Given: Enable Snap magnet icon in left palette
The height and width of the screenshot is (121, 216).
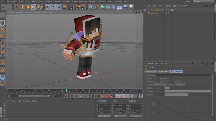Looking at the screenshot, I should tap(2, 70).
